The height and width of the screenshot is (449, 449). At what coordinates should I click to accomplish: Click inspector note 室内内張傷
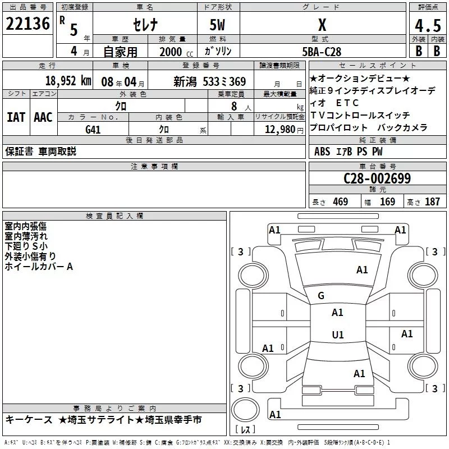(25, 226)
